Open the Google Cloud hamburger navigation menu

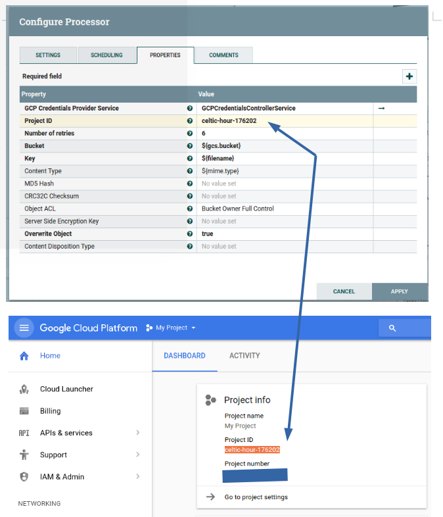click(24, 328)
